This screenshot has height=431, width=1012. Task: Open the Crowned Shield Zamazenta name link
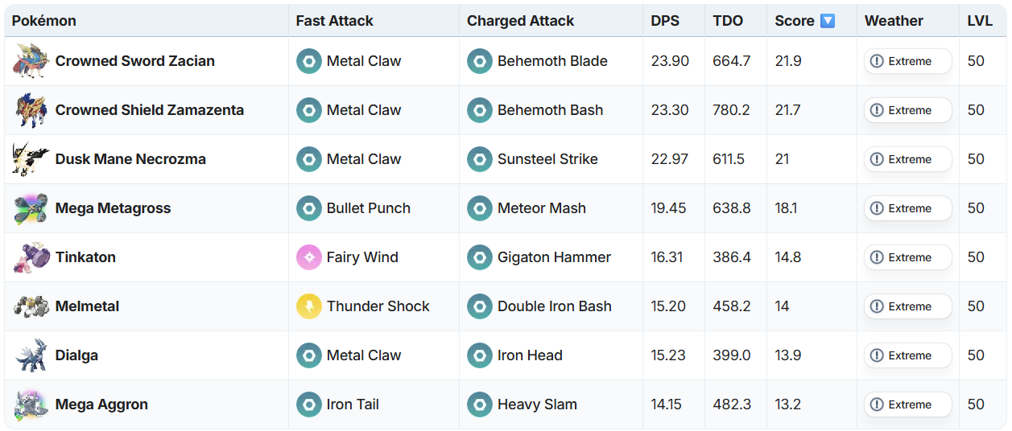pyautogui.click(x=149, y=110)
